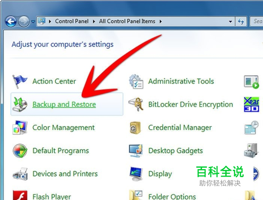
Task: Click the Back navigation button
Action: [x=11, y=21]
